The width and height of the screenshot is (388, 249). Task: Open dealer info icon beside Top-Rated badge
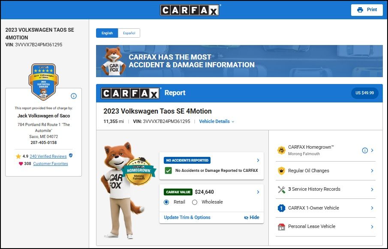pyautogui.click(x=74, y=96)
